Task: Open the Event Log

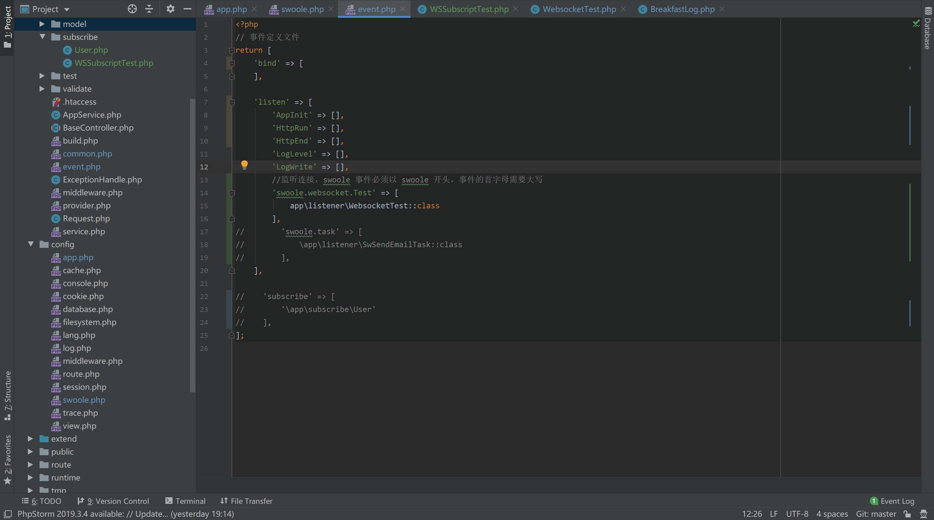Action: pyautogui.click(x=892, y=501)
